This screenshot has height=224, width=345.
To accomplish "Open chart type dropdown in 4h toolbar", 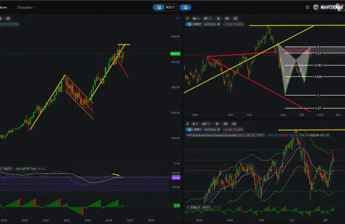I will click(207, 19).
